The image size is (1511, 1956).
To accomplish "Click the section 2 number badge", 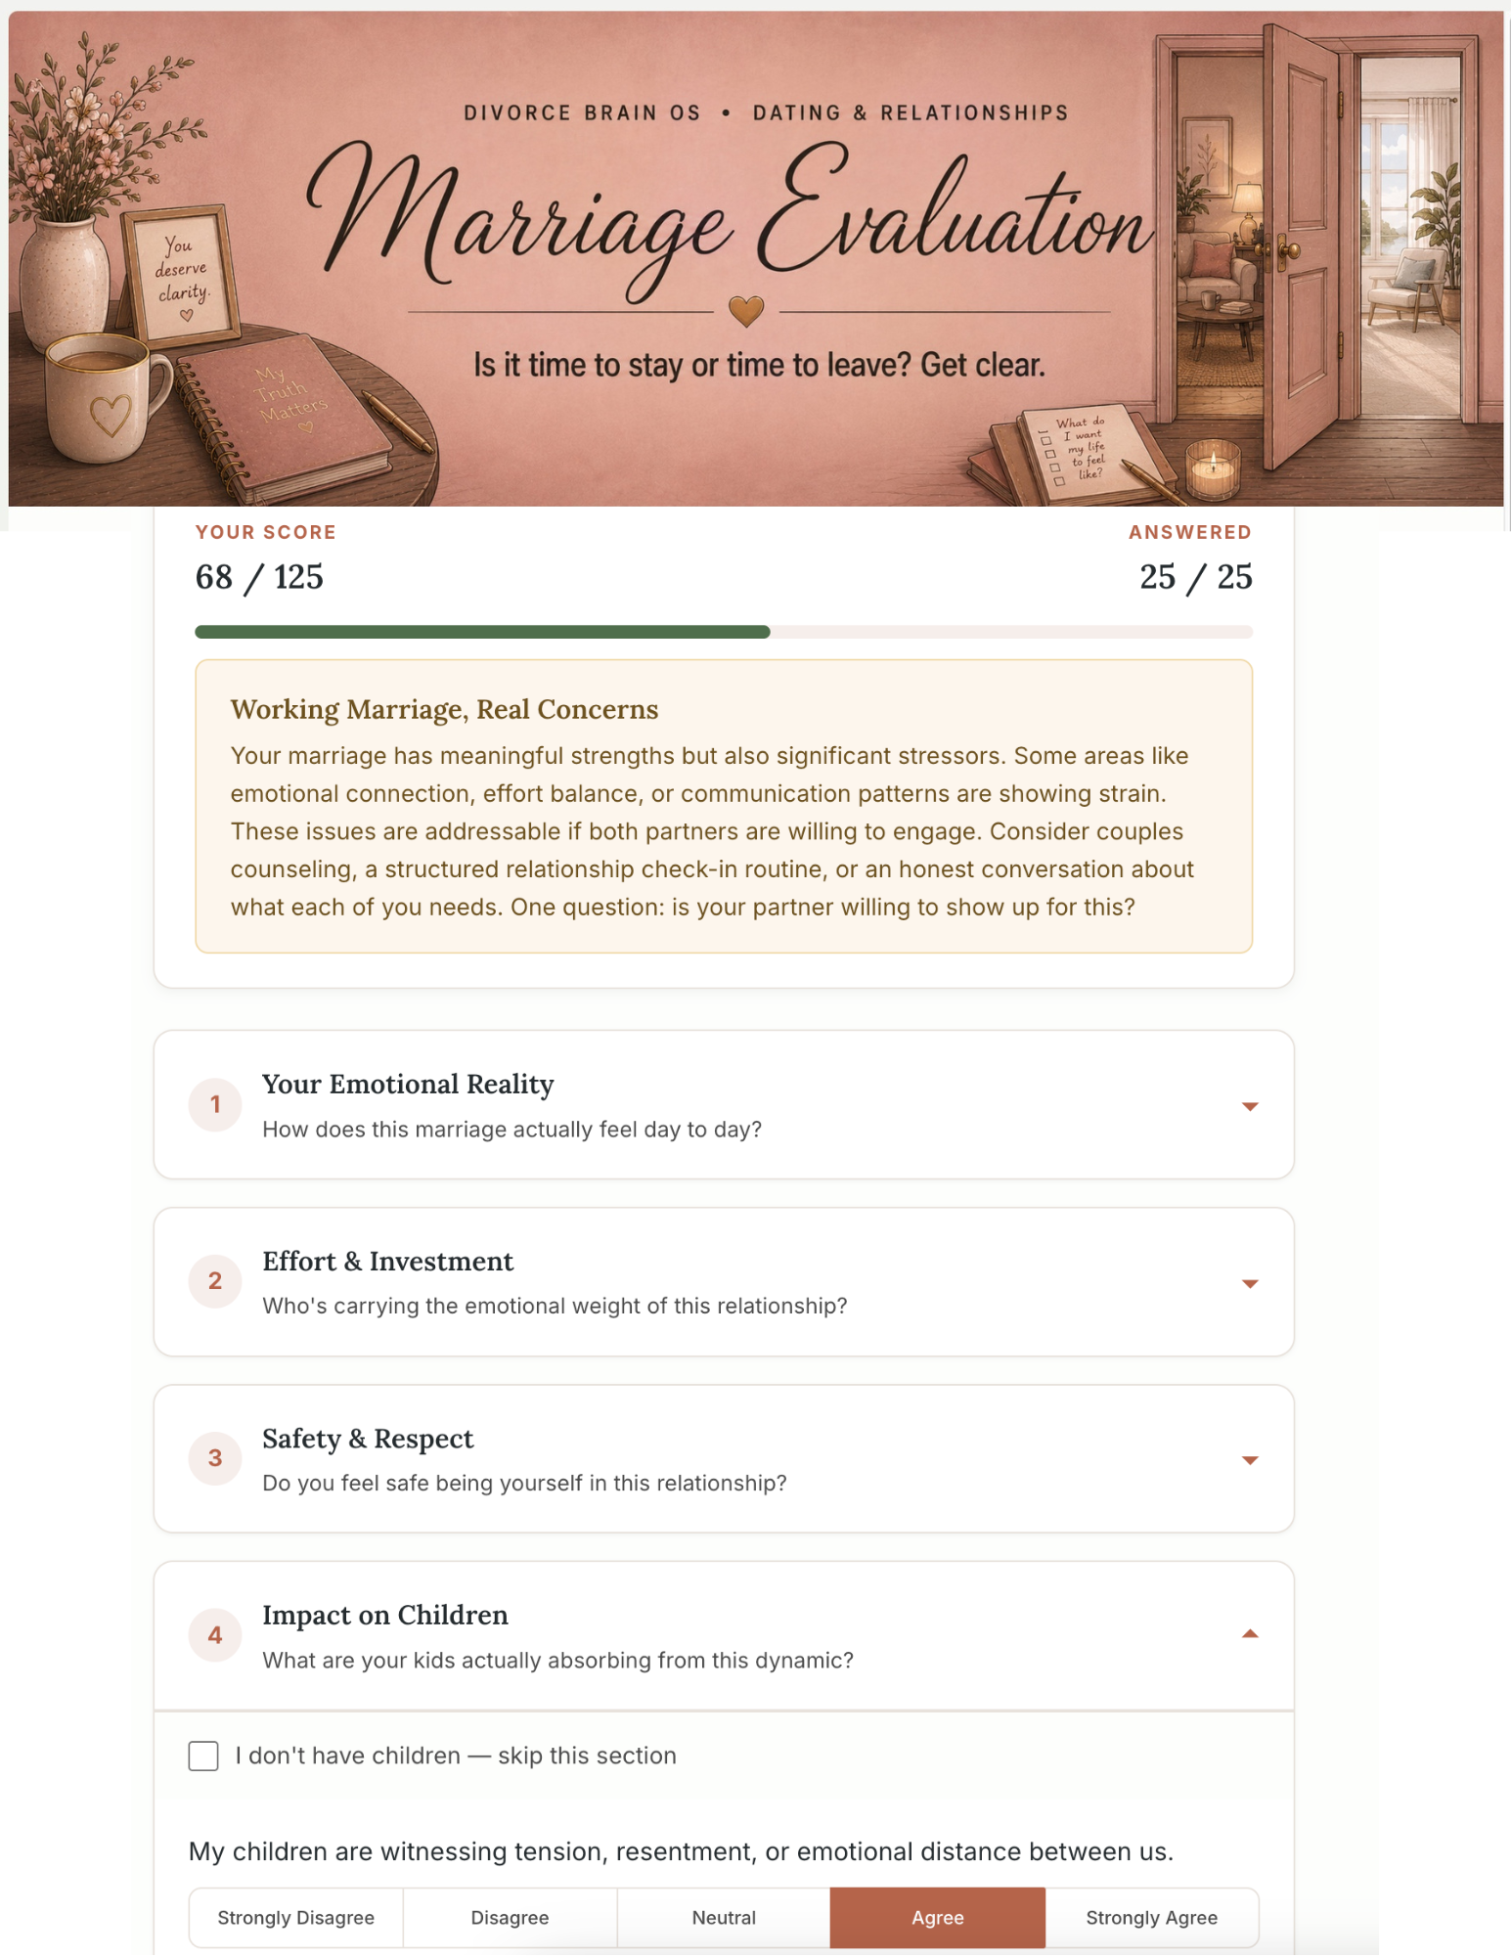I will point(215,1281).
